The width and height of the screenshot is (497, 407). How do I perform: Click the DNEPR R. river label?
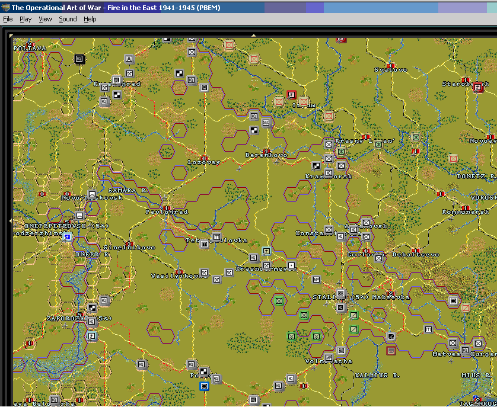click(92, 254)
